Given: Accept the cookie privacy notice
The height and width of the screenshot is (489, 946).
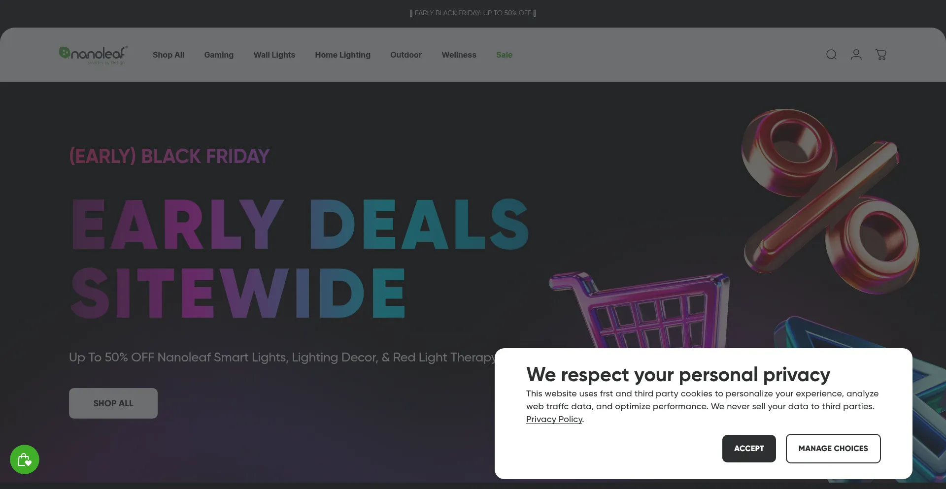Looking at the screenshot, I should click(748, 449).
